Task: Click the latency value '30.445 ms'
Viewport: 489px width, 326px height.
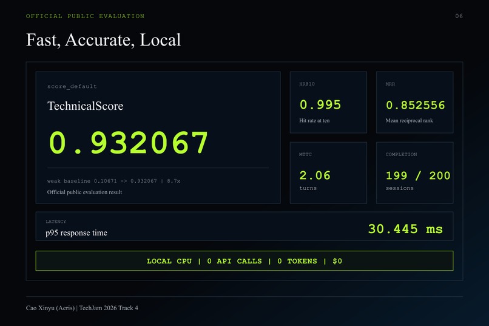Action: point(405,229)
